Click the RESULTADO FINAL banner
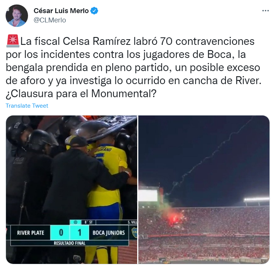Screen dimensions: 274x268 [x=70, y=243]
